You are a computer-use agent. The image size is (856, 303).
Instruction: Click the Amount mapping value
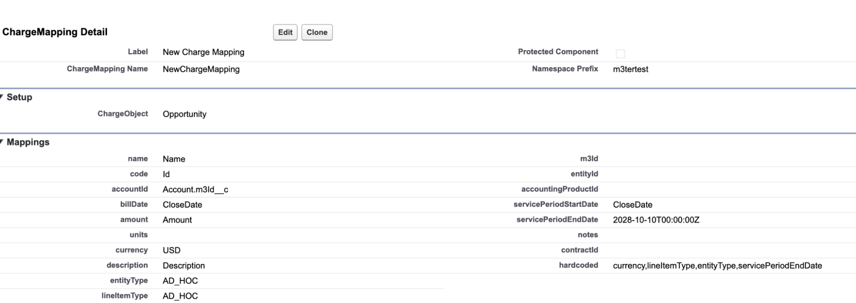click(177, 220)
